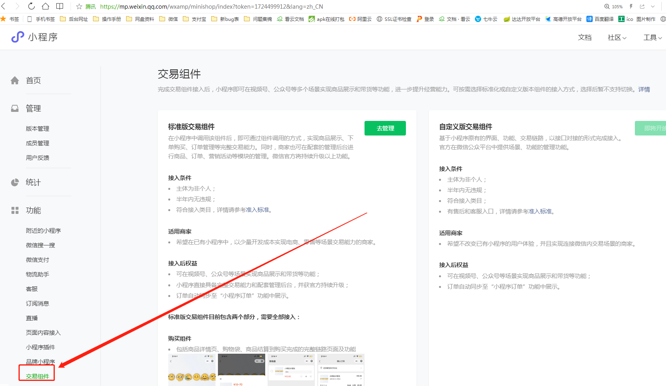The height and width of the screenshot is (386, 666).
Task: Open 用户反馈 in sidebar
Action: [37, 158]
